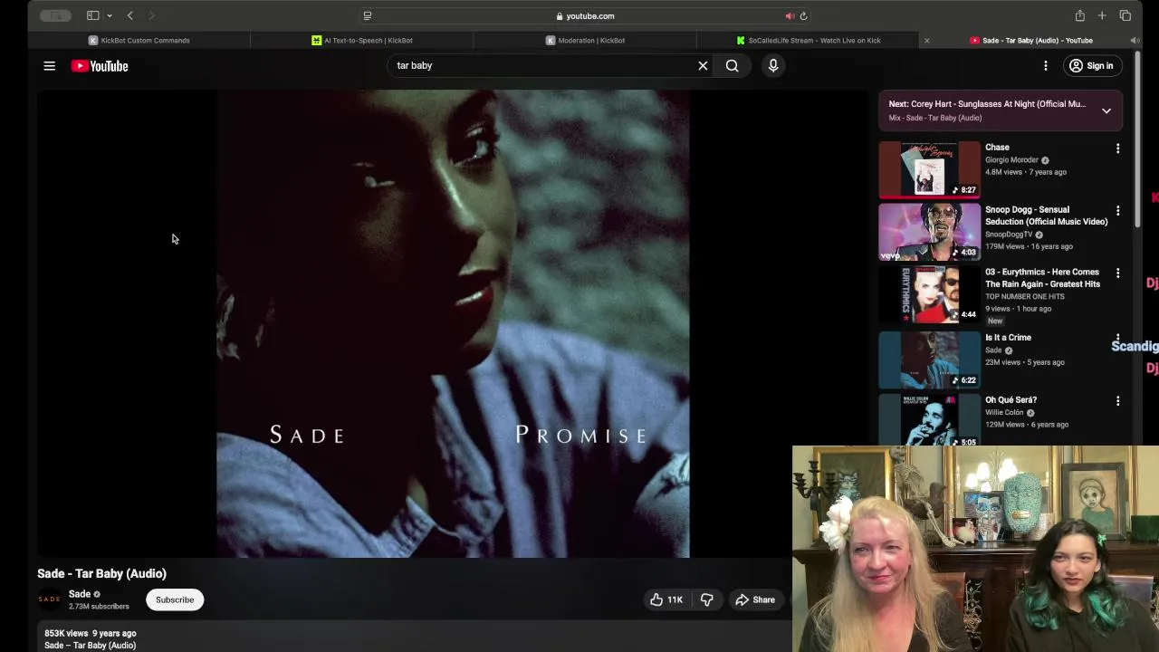
Task: Open Chase video title
Action: 997,147
